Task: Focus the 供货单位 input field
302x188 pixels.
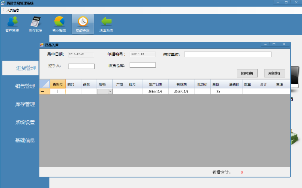Action: pos(228,54)
